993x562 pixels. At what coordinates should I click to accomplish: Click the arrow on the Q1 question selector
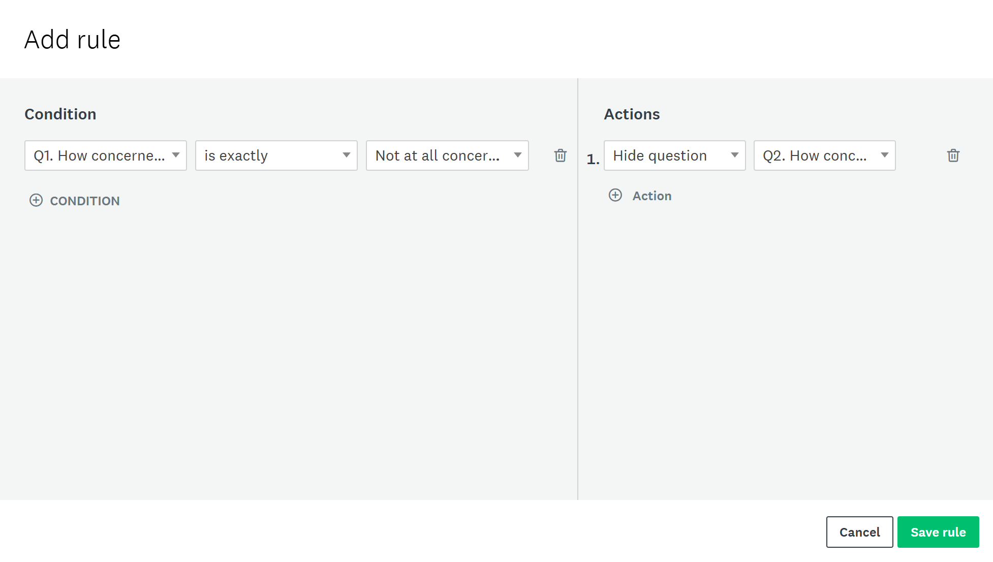(176, 155)
